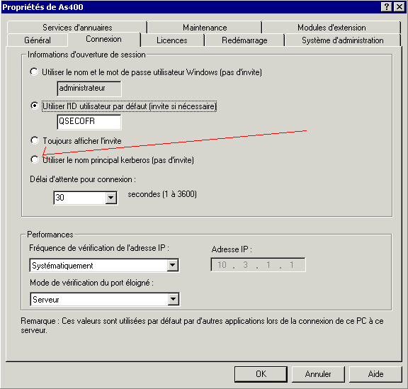
Task: Confirm with the OK button
Action: [x=261, y=374]
